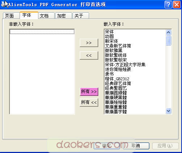The height and width of the screenshot is (153, 182).
Task: Click the scrollbar down arrow in font list
Action: 169,111
